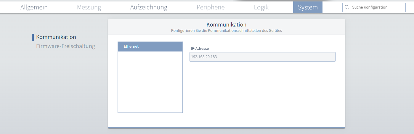Screen dimensions: 414x134
Task: Click the Kommunikation panel heading
Action: coord(226,24)
